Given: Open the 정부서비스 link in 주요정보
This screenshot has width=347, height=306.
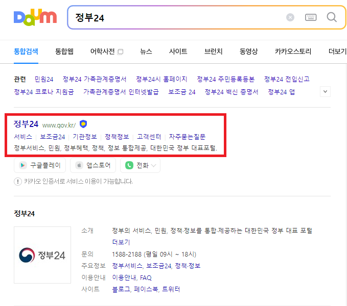Looking at the screenshot, I should coord(127,266).
